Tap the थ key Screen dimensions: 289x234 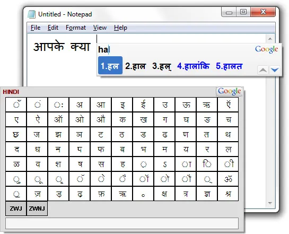tap(228, 135)
